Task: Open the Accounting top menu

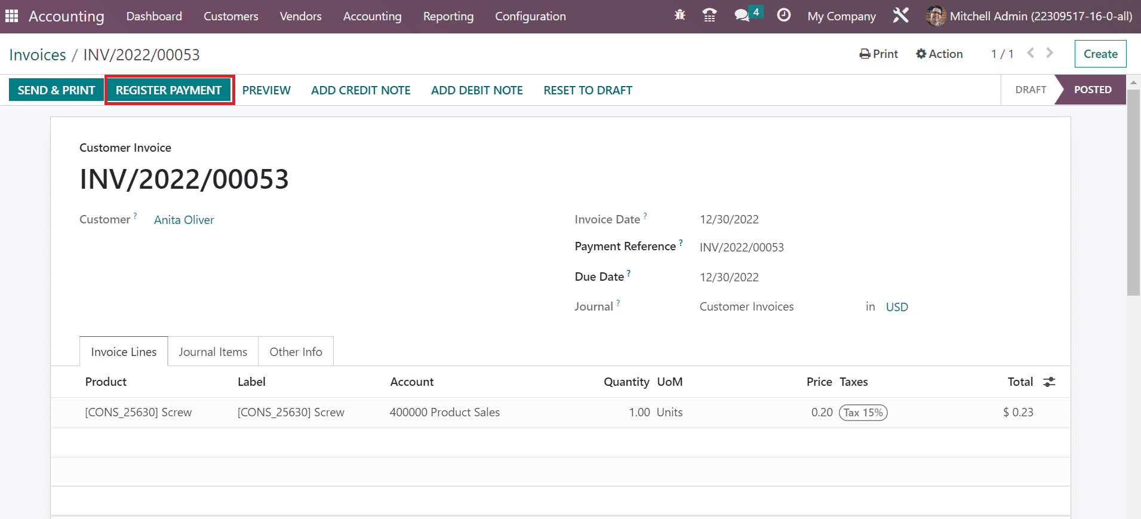Action: click(372, 16)
